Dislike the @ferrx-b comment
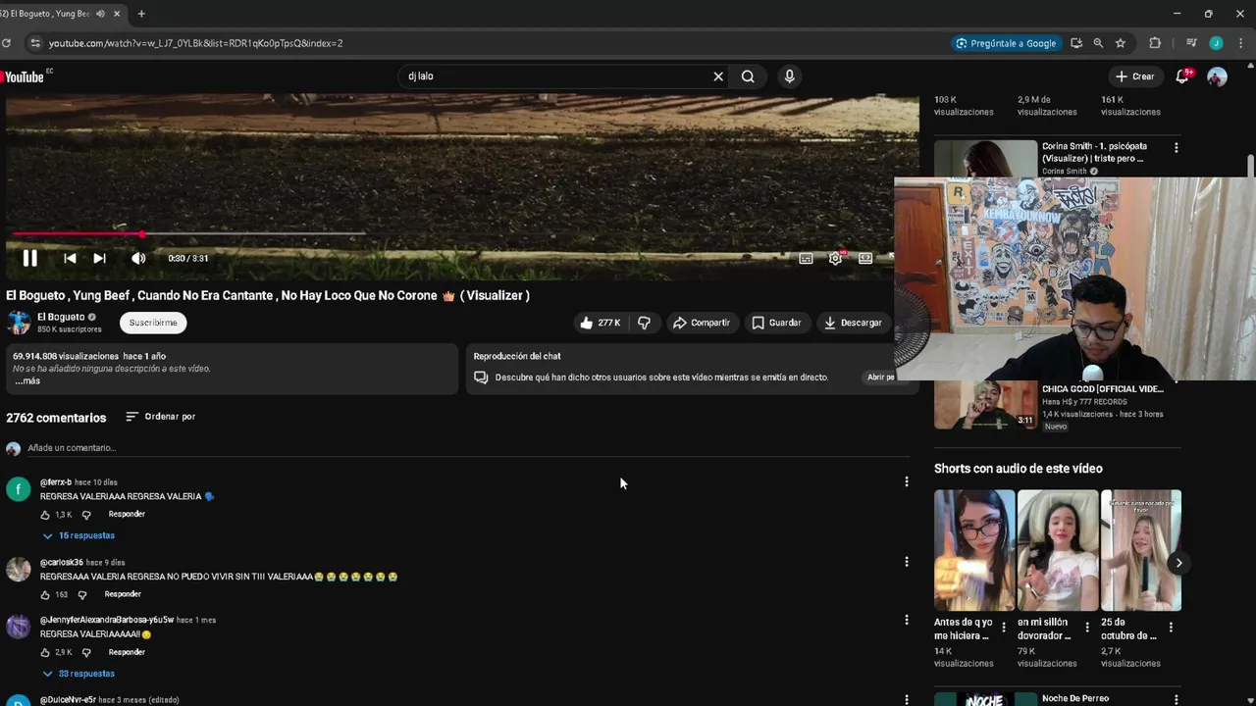Screen dimensions: 1256x706 tap(86, 514)
